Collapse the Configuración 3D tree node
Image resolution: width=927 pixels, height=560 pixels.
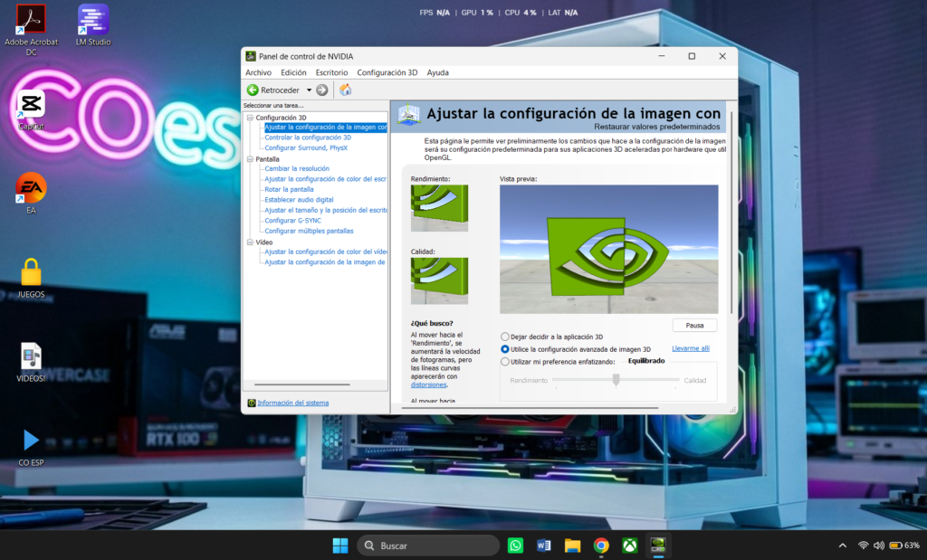coord(250,118)
